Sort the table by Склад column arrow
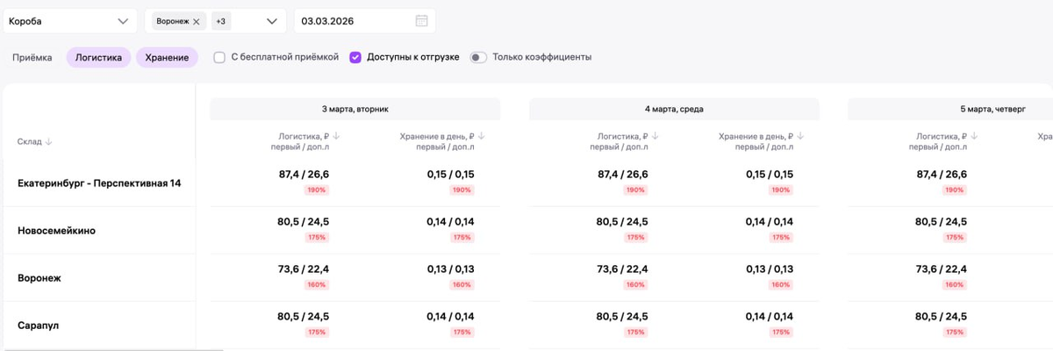 (x=49, y=141)
